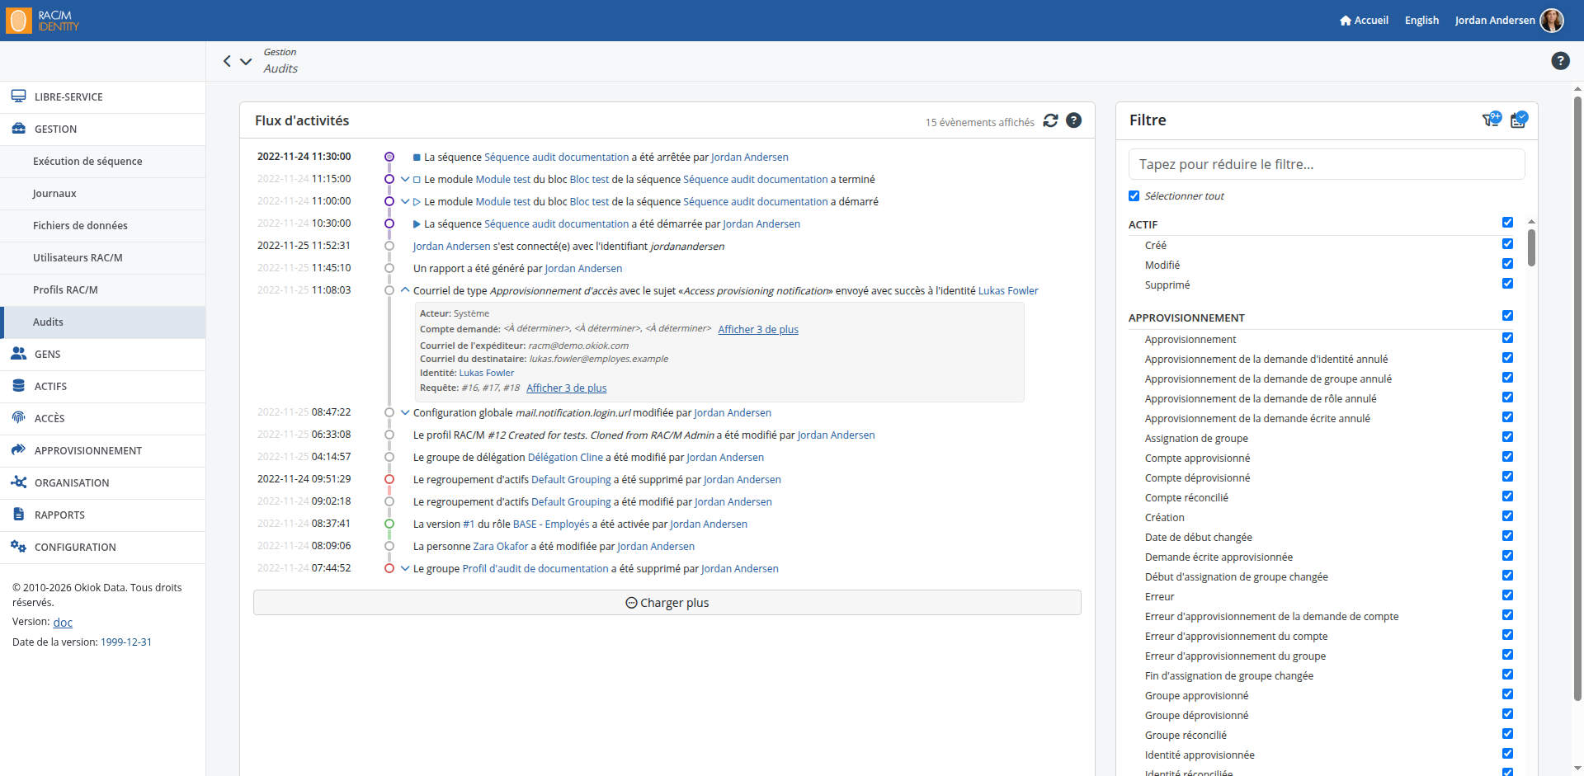Go back using the left chevron icon
Viewport: 1584px width, 776px height.
[227, 61]
